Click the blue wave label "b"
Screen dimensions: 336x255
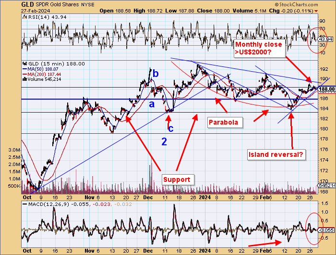coord(156,74)
